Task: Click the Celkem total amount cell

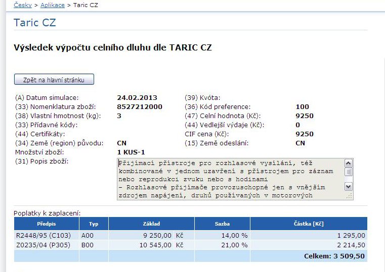Action: [334, 256]
